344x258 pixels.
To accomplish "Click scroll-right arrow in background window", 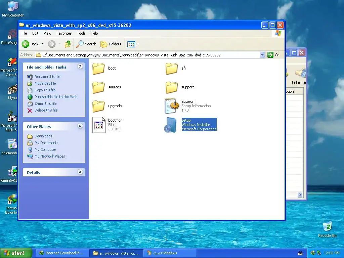I will click(x=300, y=195).
